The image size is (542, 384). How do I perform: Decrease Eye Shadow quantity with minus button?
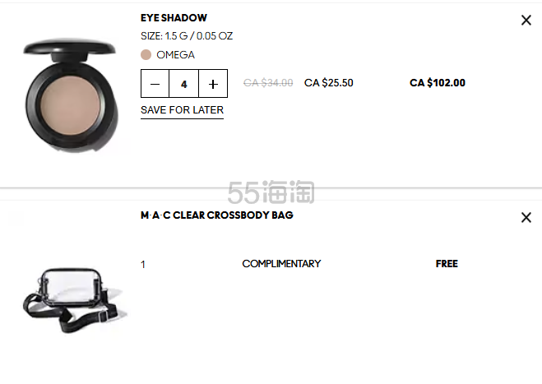click(155, 84)
